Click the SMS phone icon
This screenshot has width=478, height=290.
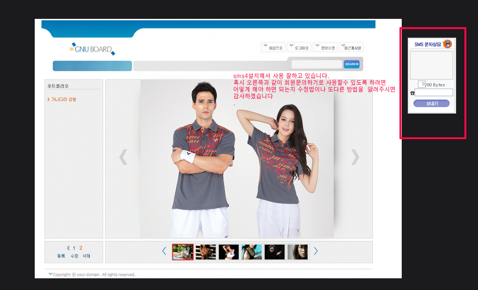point(447,44)
